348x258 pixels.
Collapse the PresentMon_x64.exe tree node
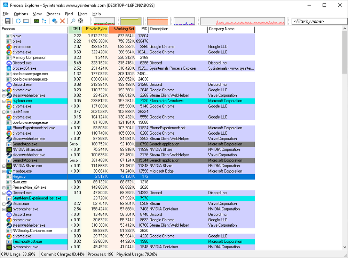coord(4,188)
